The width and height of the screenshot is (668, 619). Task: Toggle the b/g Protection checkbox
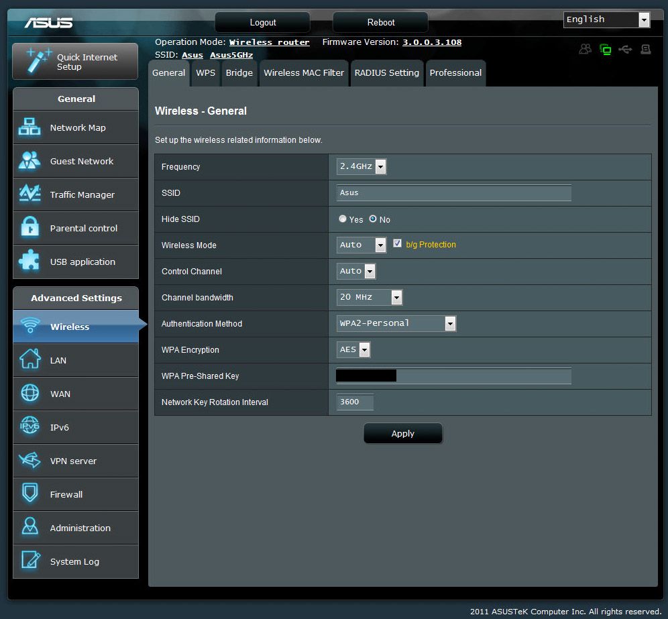click(398, 244)
